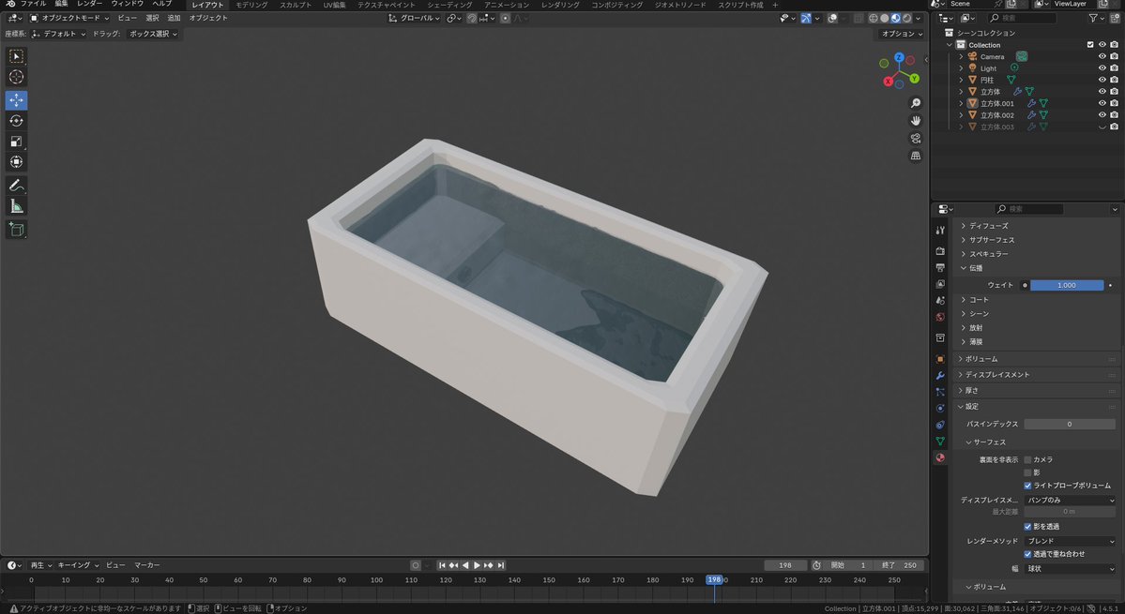
Task: Open the World properties tab
Action: (x=940, y=317)
